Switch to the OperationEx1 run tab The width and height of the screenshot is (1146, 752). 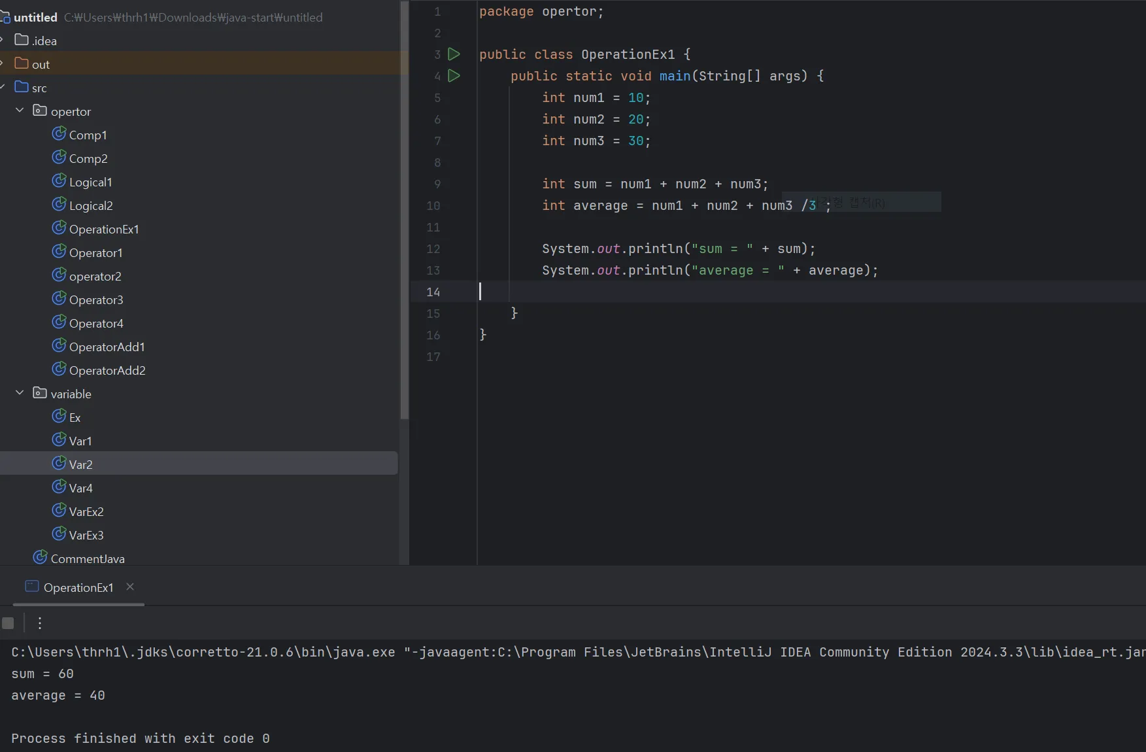(78, 587)
